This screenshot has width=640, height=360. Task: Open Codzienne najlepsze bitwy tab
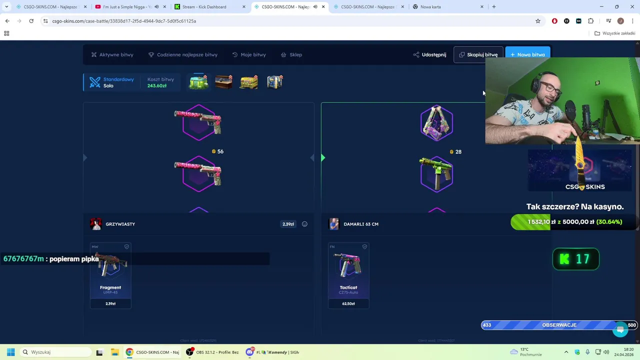[182, 54]
